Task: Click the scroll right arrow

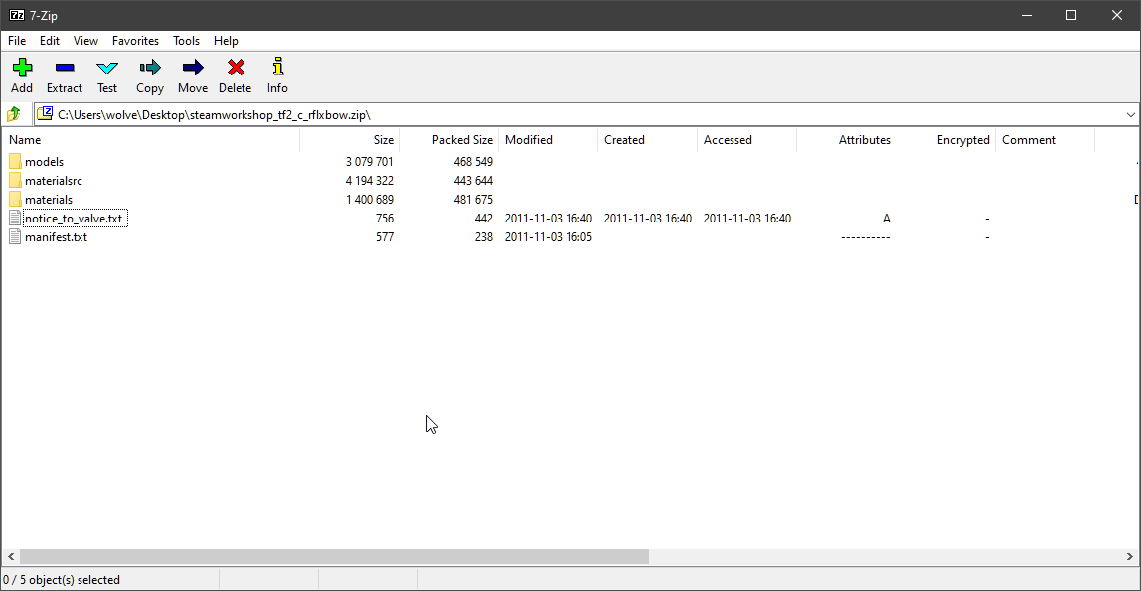Action: [x=1129, y=557]
